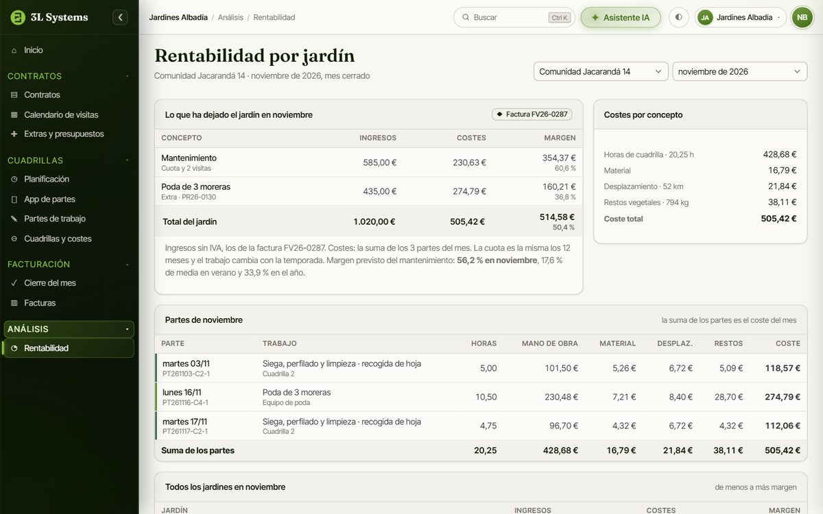Click the Cuadrillas y costes icon
Screen dimensions: 823x514
click(x=14, y=238)
